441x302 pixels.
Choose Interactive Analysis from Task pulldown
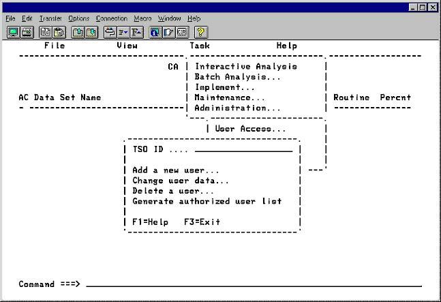click(246, 66)
